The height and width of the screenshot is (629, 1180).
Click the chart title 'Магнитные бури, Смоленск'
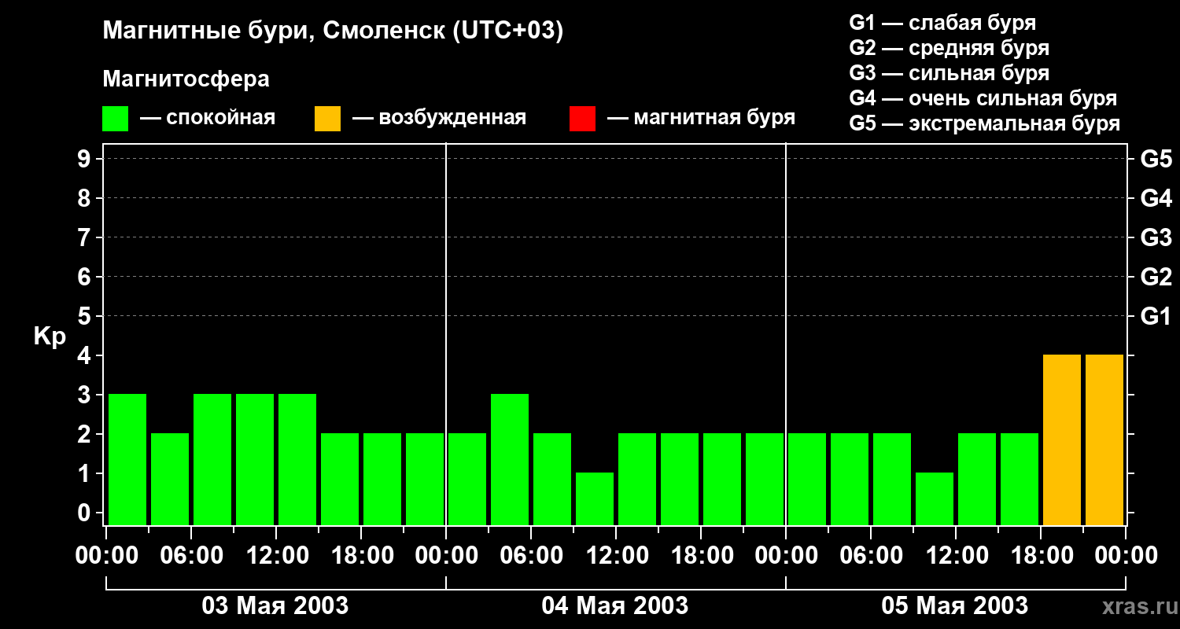click(x=275, y=31)
